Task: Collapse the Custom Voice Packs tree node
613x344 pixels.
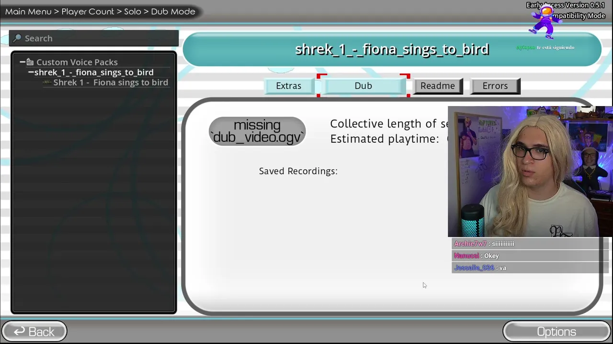Action: click(22, 62)
